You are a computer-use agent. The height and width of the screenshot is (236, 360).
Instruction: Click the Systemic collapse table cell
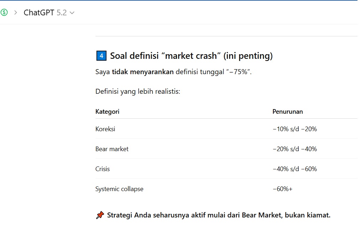click(x=119, y=189)
